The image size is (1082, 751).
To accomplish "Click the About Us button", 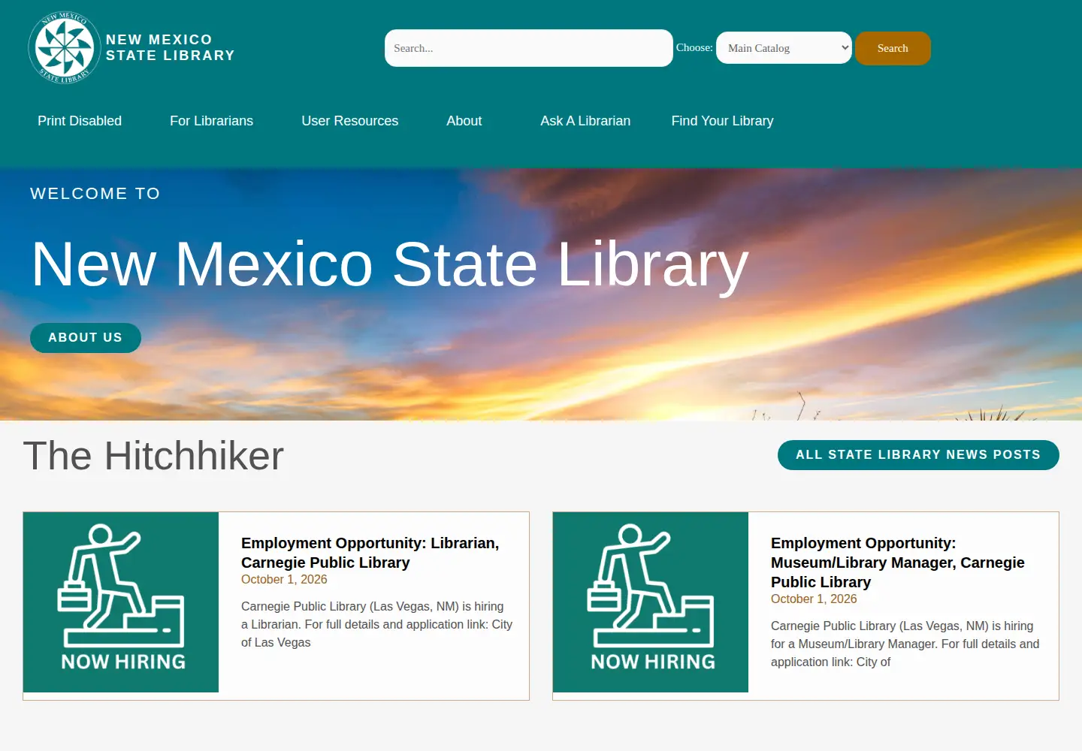I will 86,338.
